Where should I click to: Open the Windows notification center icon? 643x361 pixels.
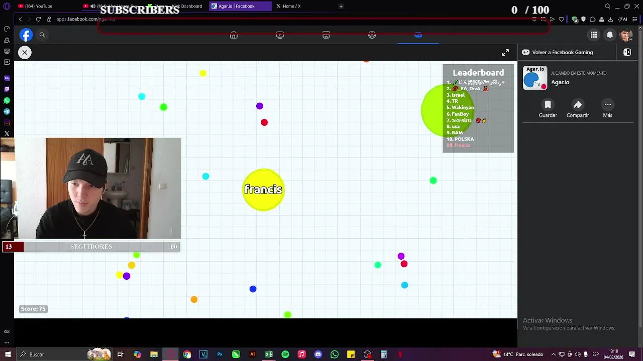[x=632, y=354]
